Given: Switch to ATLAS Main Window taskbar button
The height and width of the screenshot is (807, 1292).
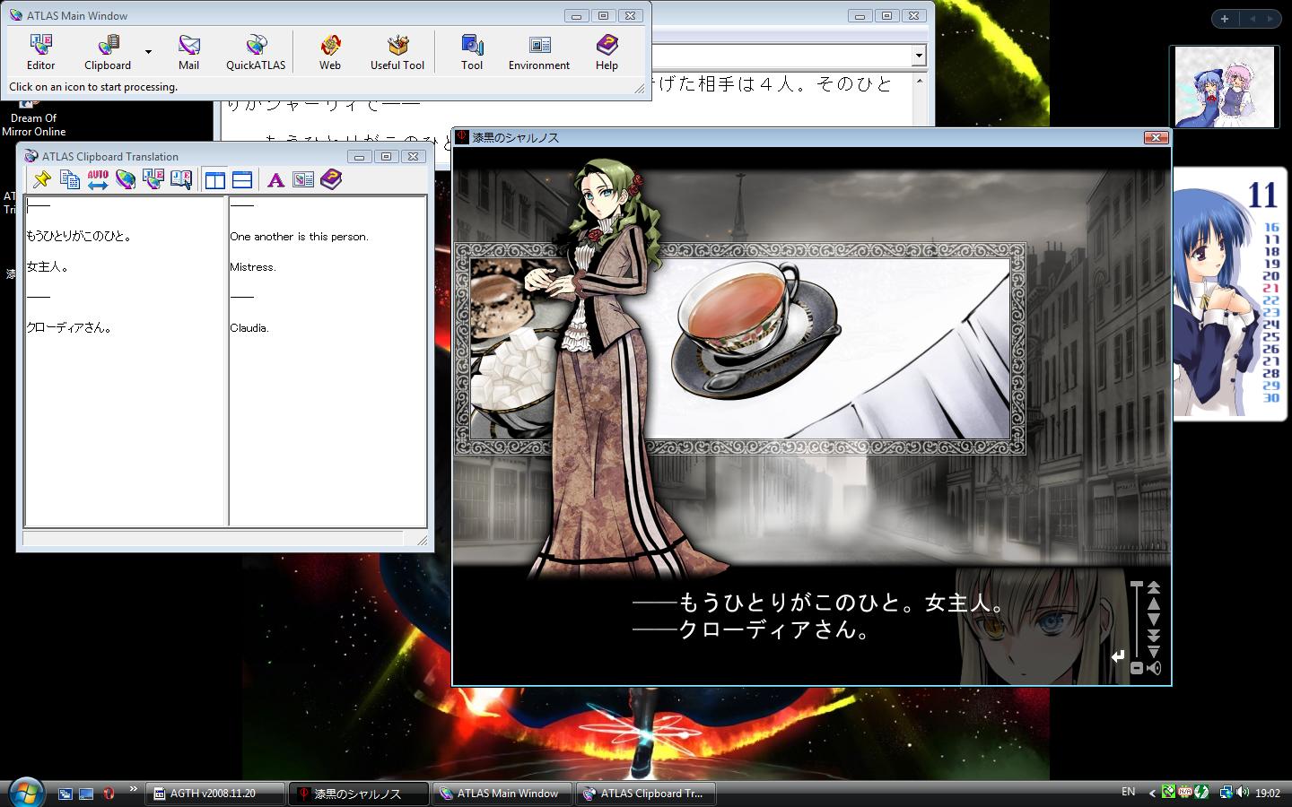Looking at the screenshot, I should (x=502, y=794).
